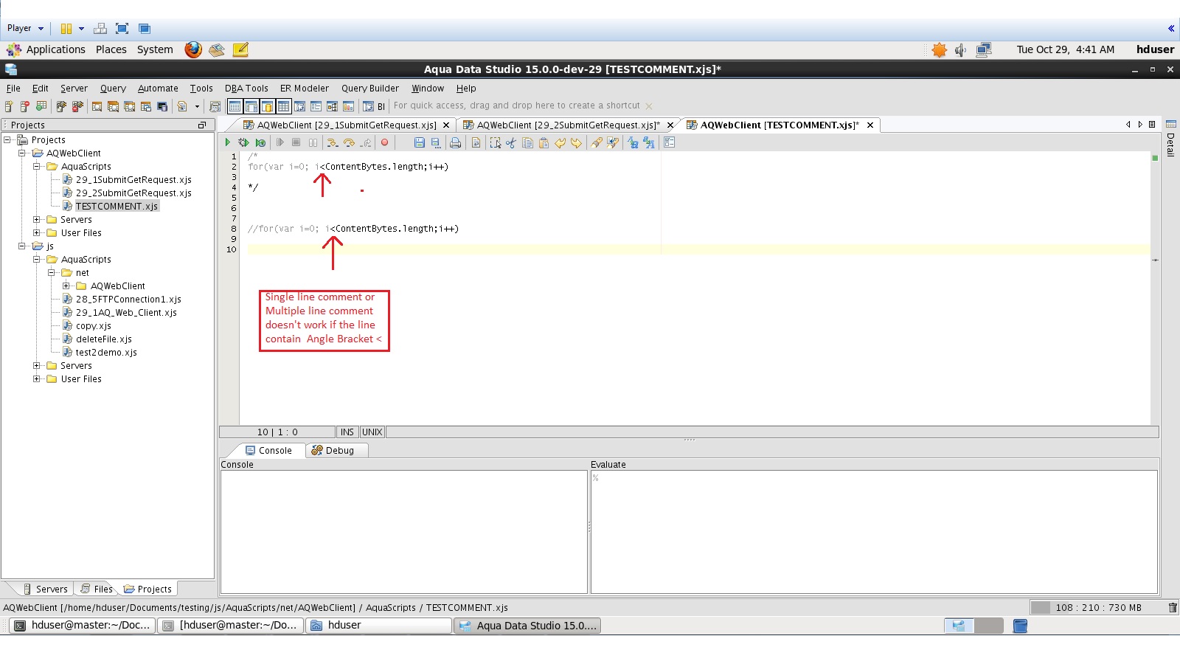Select 28_5FTPConnection1.xjs in the tree
This screenshot has width=1180, height=664.
[x=128, y=300]
